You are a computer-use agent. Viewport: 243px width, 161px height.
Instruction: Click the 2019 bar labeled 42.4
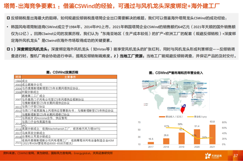pyautogui.click(x=182, y=138)
